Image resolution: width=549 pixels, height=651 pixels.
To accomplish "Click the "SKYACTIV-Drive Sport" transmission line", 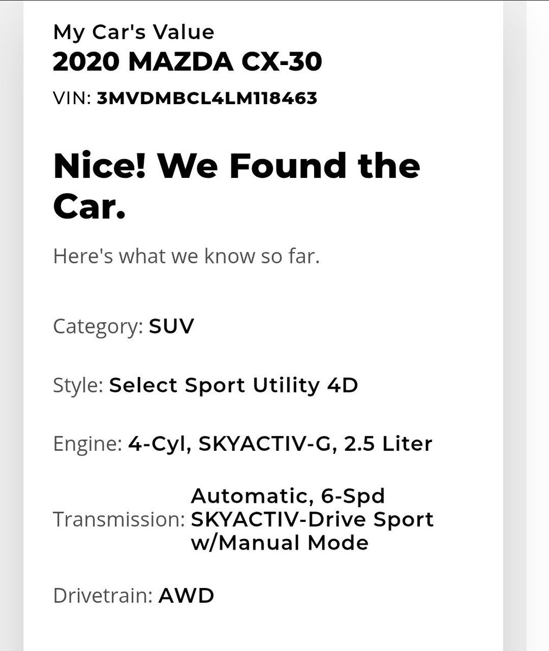I will 312,519.
